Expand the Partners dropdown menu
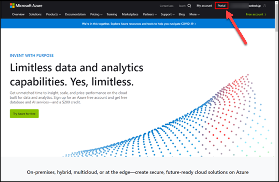This screenshot has height=182, width=279. (x=150, y=15)
